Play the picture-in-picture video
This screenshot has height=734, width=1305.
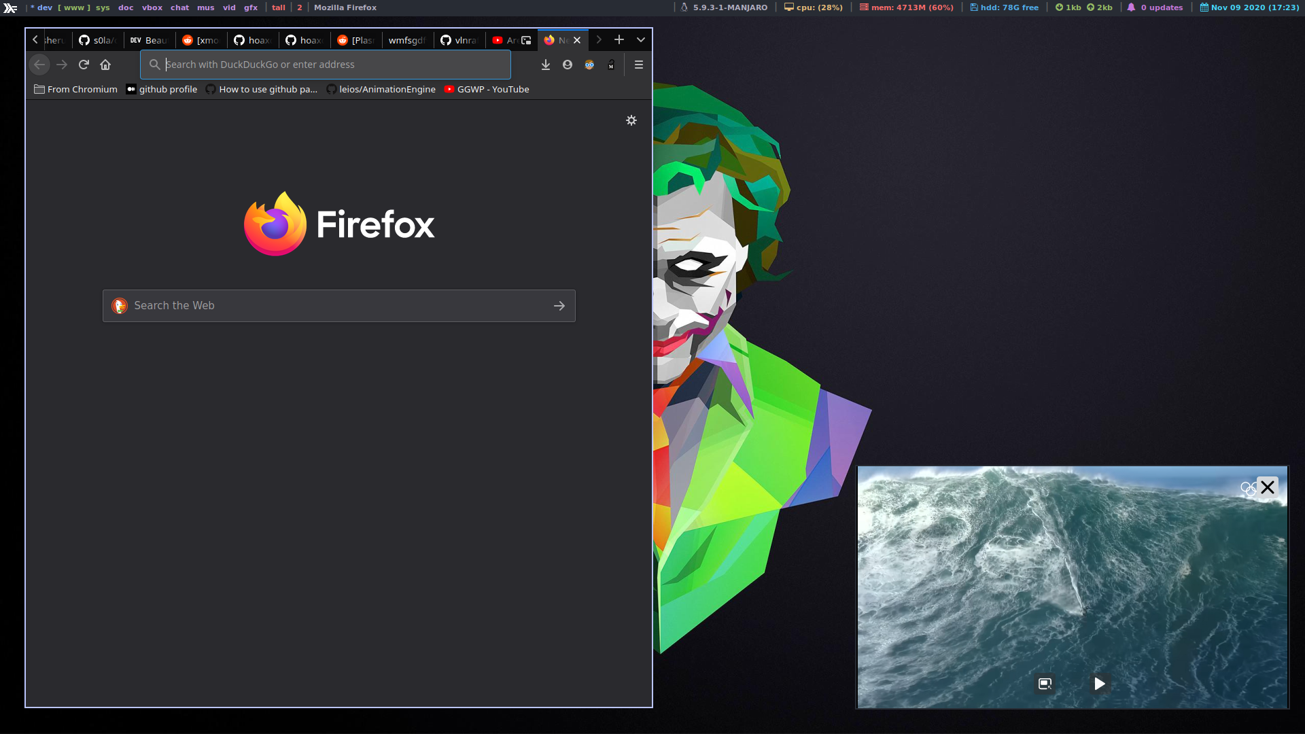[x=1099, y=684]
